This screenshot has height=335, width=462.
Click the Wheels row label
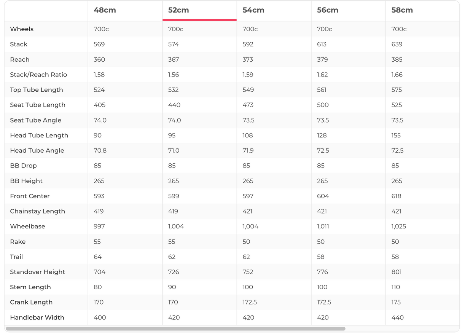[x=22, y=29]
